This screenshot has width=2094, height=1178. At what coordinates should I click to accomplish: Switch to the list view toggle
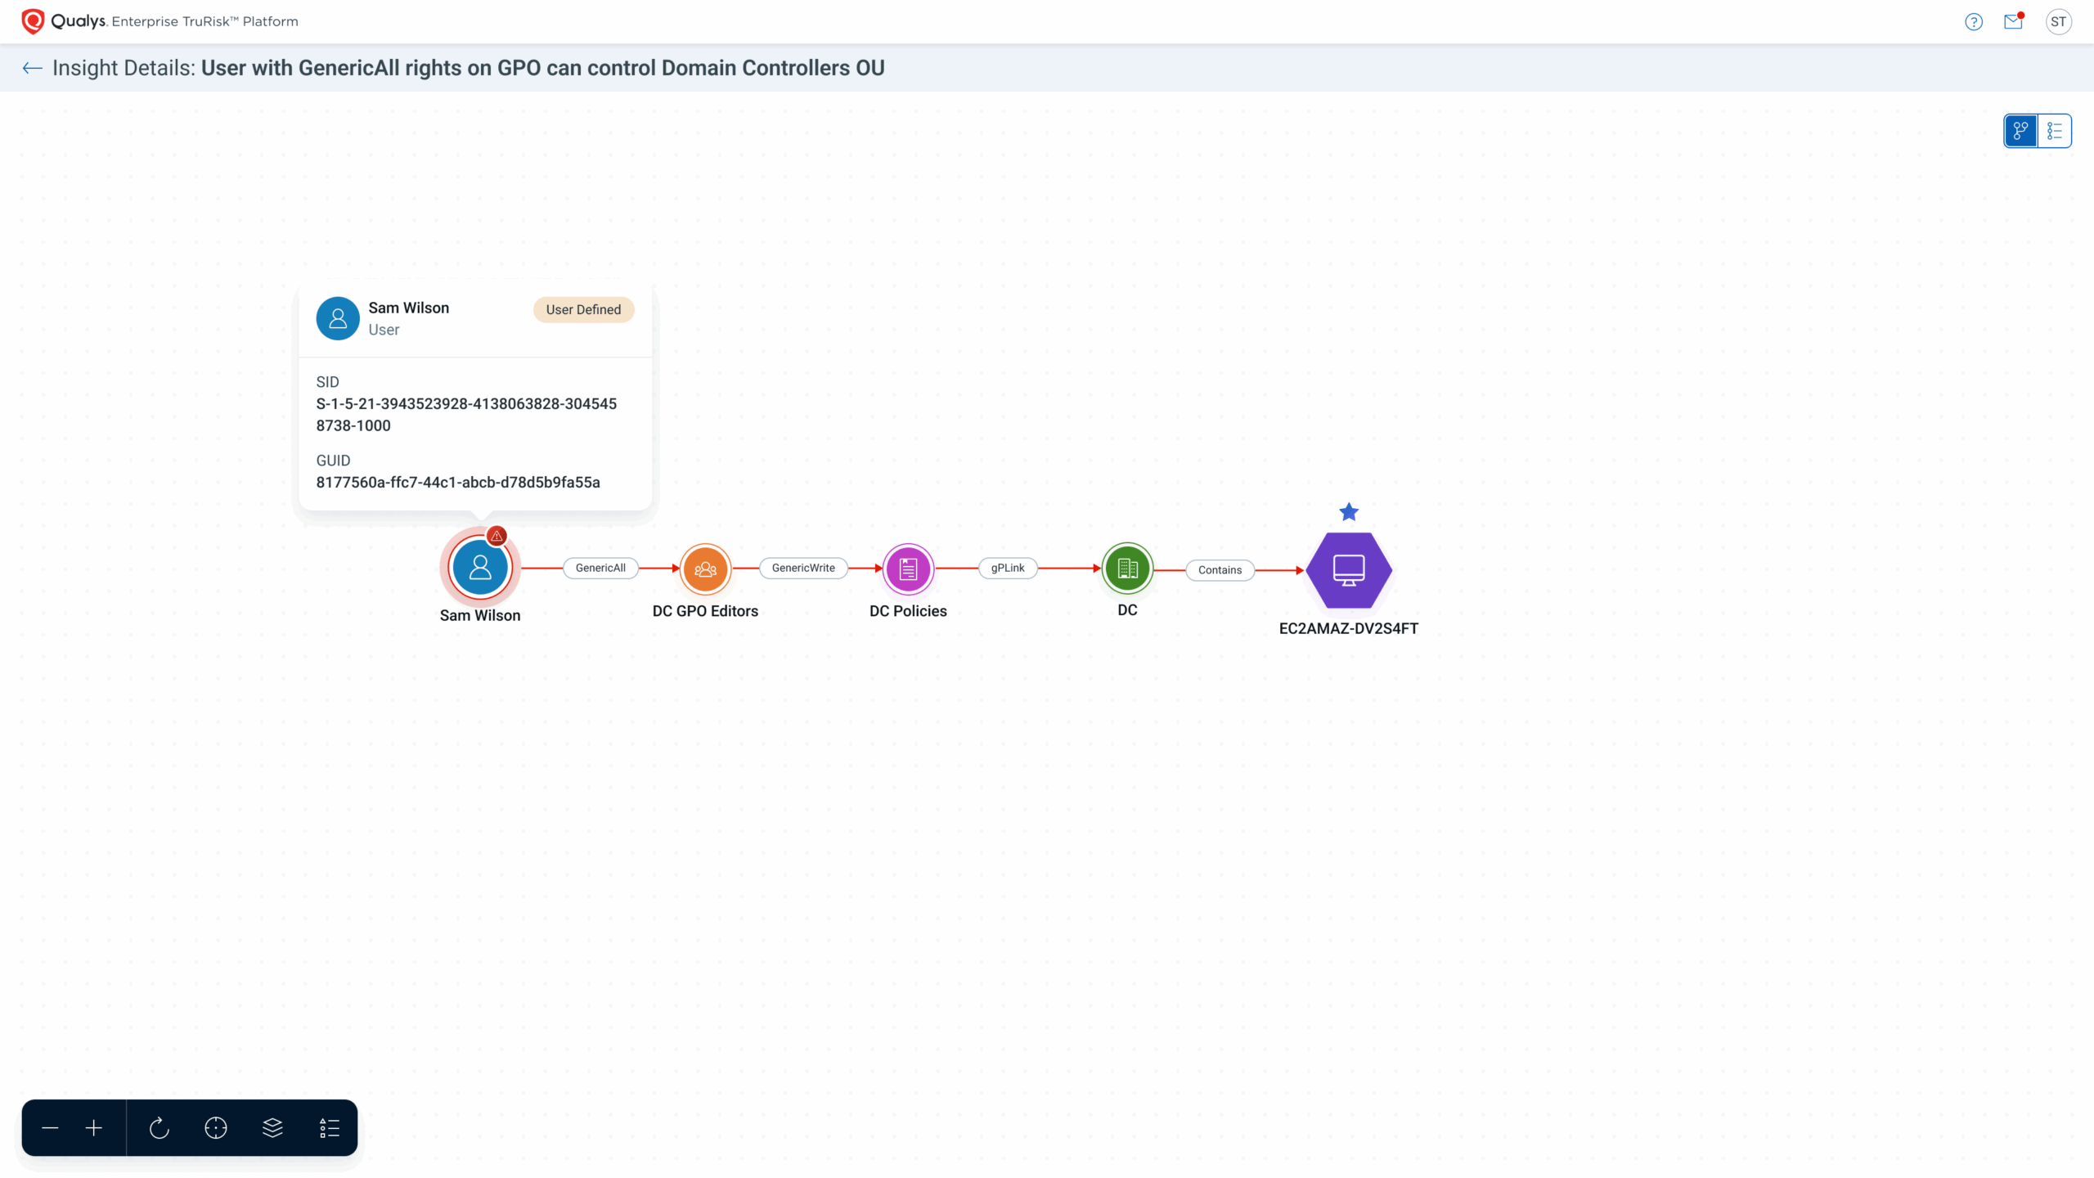2055,131
